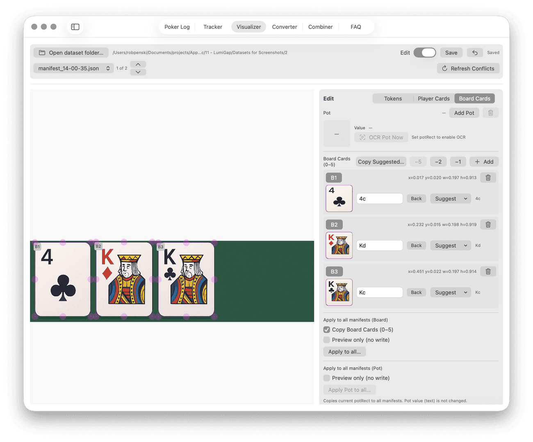533x442 pixels.
Task: Click the king of clubs card on canvas
Action: coord(186,280)
